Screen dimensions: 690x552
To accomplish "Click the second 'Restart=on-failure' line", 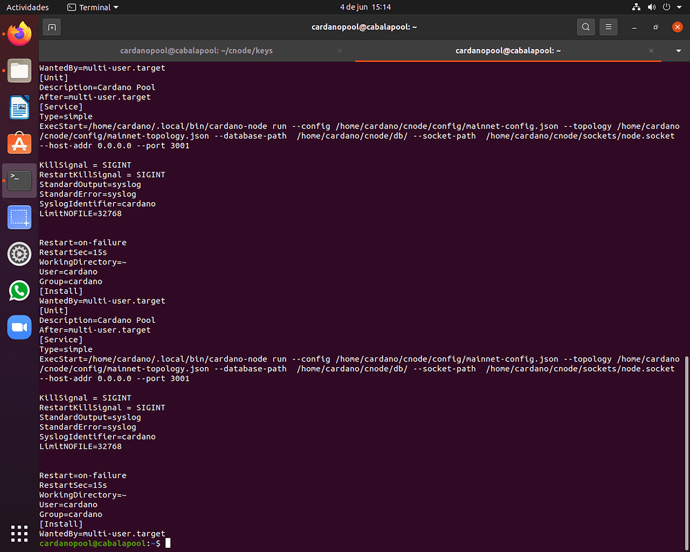I will pos(83,475).
